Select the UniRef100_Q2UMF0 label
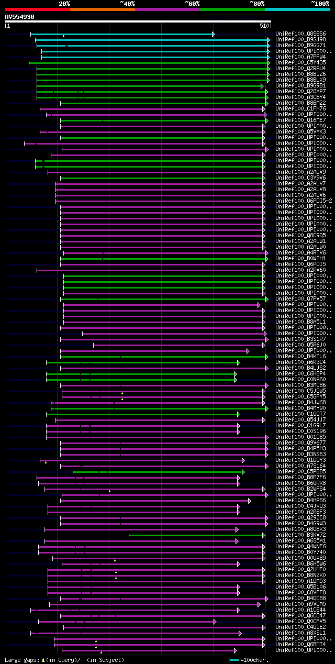335x664 pixels. point(301,570)
